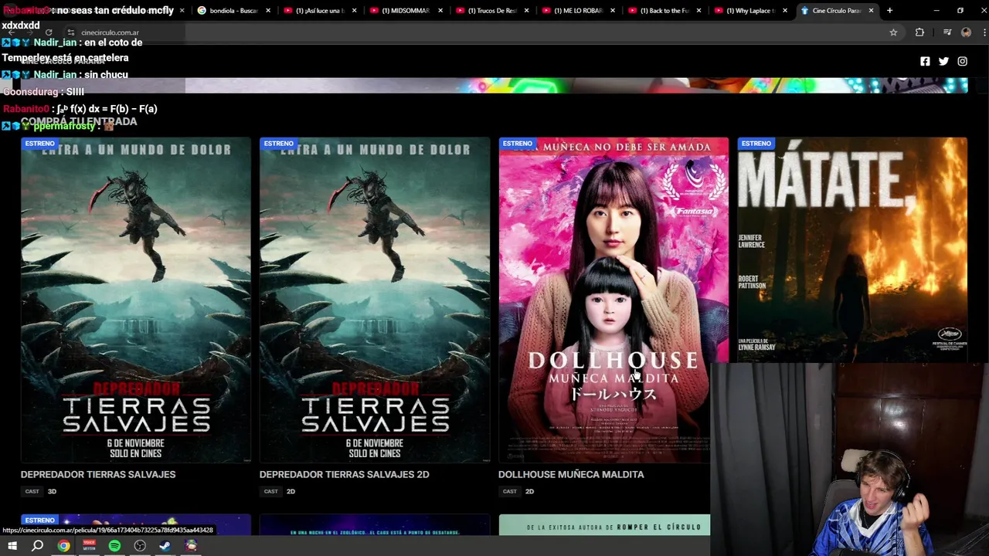The width and height of the screenshot is (989, 556).
Task: Open the Chrome profile avatar
Action: 966,32
